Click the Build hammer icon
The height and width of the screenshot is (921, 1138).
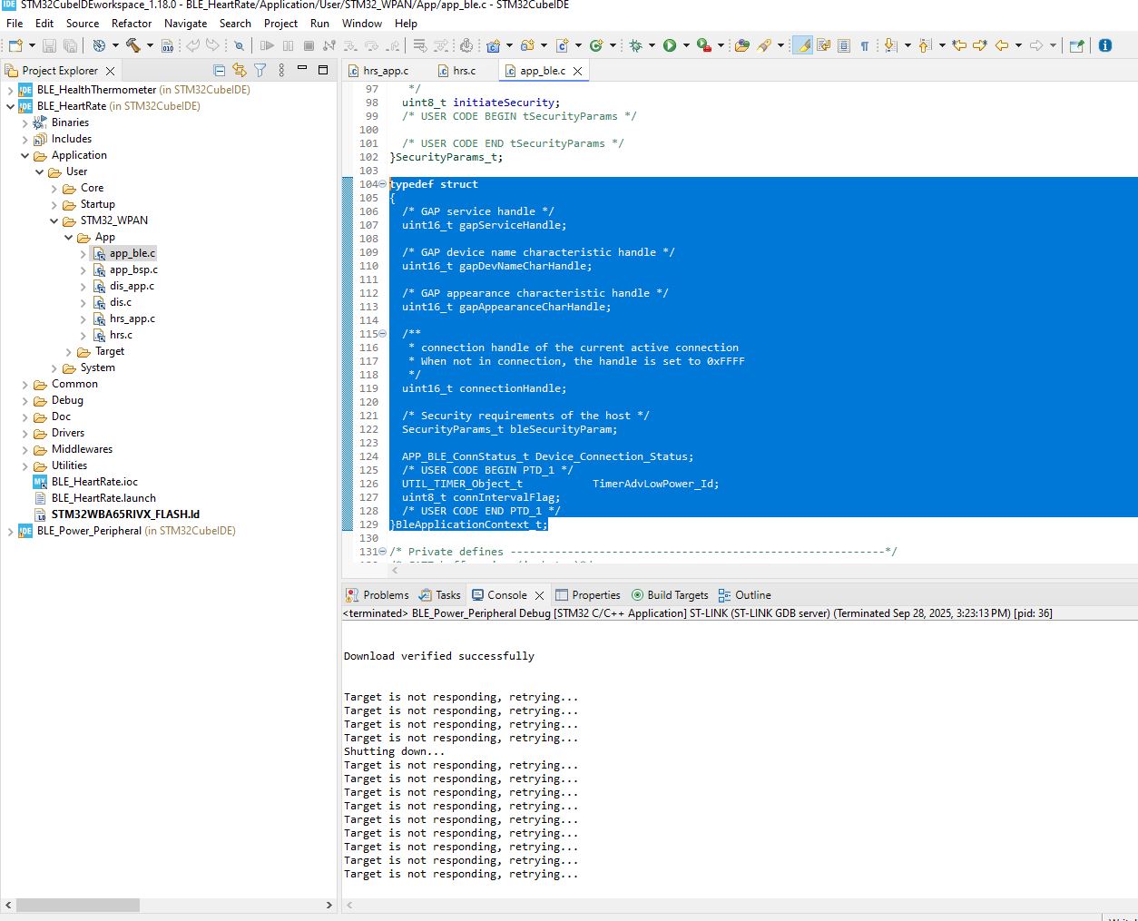pyautogui.click(x=133, y=45)
